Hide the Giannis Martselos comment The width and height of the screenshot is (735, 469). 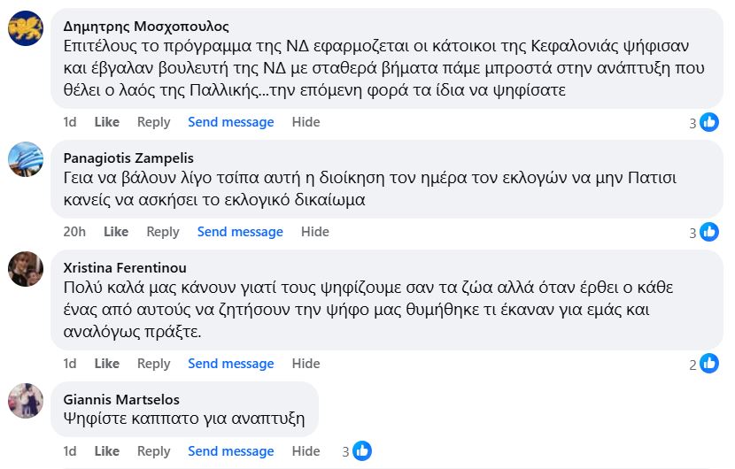point(306,451)
